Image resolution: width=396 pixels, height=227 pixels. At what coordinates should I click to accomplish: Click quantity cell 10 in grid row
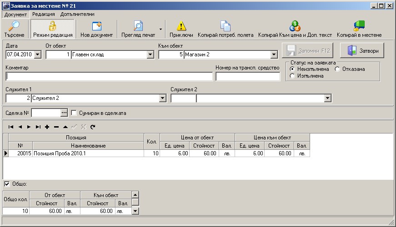point(152,153)
